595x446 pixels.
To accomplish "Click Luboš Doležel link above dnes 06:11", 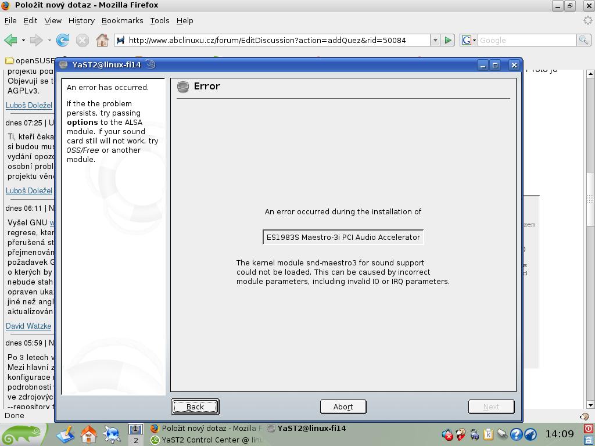I will coord(29,190).
